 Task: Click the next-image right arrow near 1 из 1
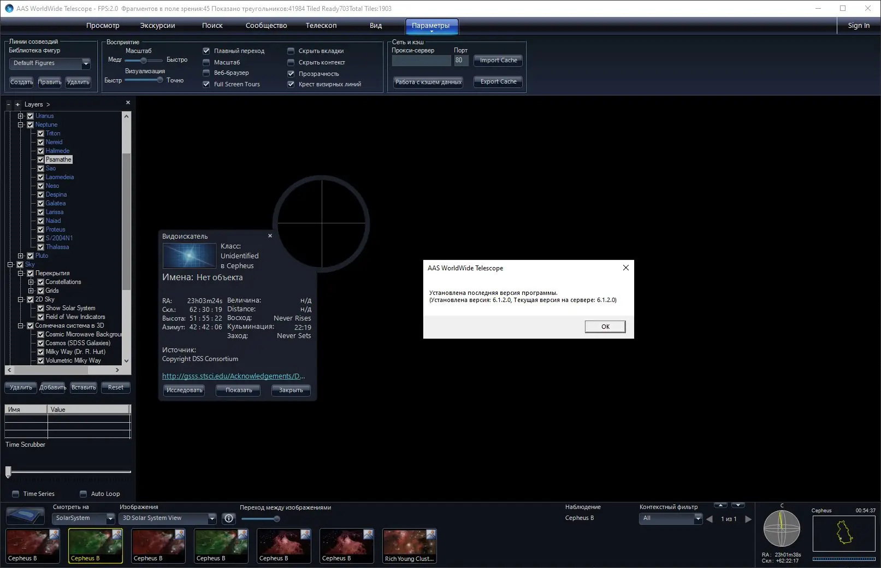tap(749, 519)
